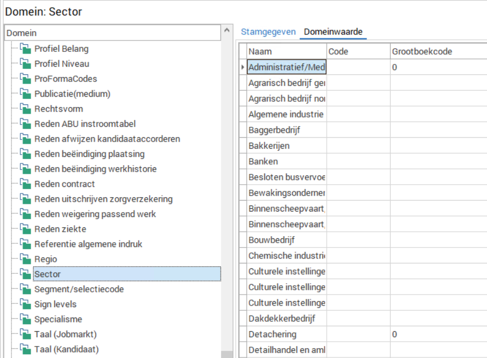Select Reden contract in the domain tree
This screenshot has width=487, height=358.
pyautogui.click(x=65, y=184)
